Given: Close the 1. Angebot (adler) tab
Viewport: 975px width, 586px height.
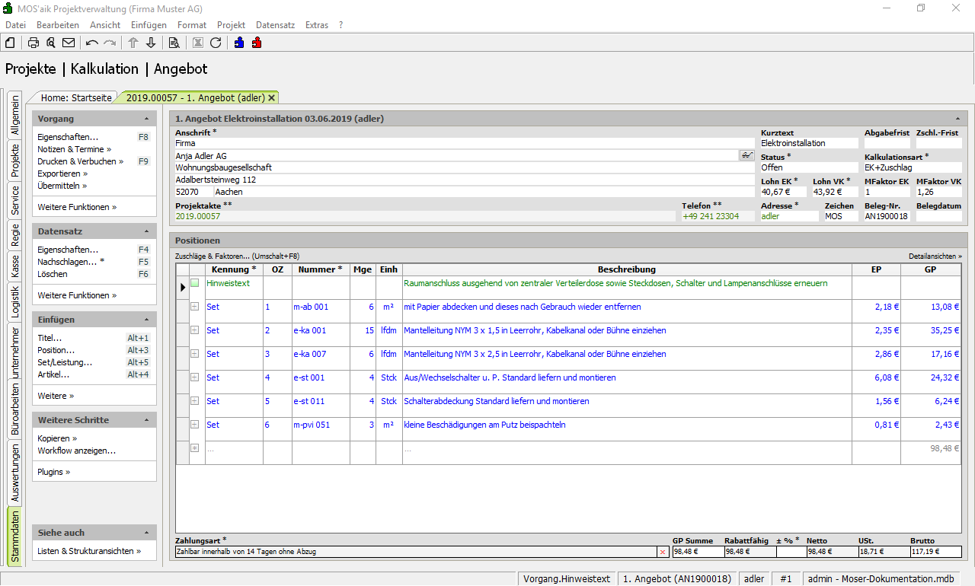Looking at the screenshot, I should pos(272,98).
